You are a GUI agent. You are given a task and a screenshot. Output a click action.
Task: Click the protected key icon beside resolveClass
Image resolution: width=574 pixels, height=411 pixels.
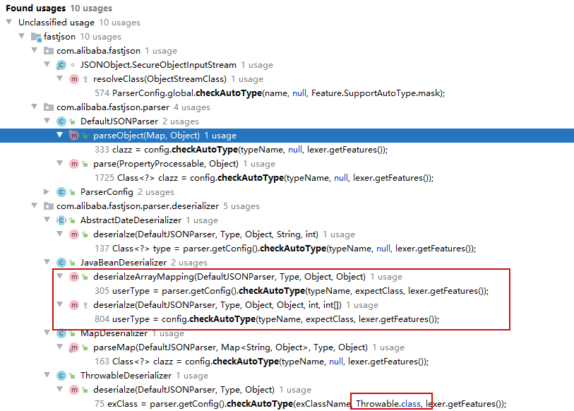coord(85,80)
